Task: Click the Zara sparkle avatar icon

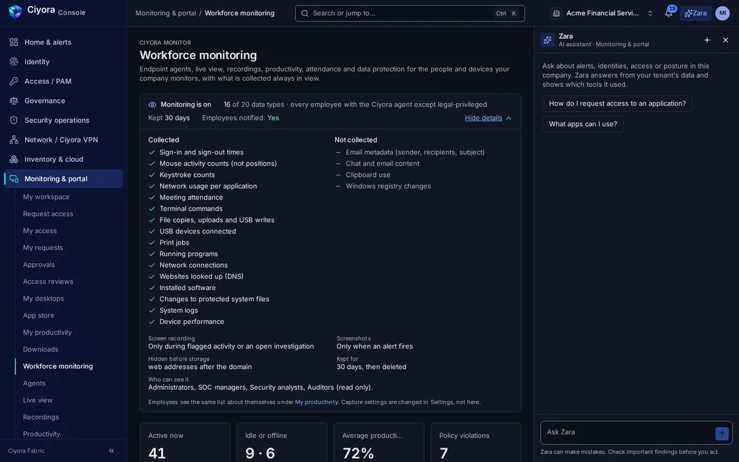Action: point(547,40)
